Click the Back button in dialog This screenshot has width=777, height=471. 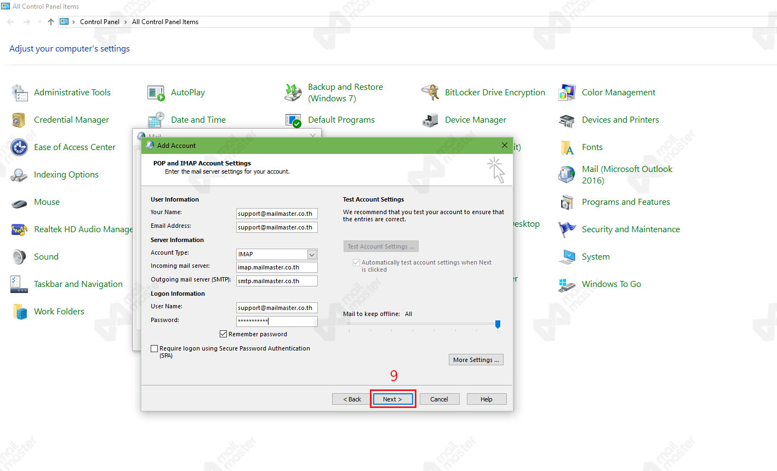pyautogui.click(x=352, y=399)
